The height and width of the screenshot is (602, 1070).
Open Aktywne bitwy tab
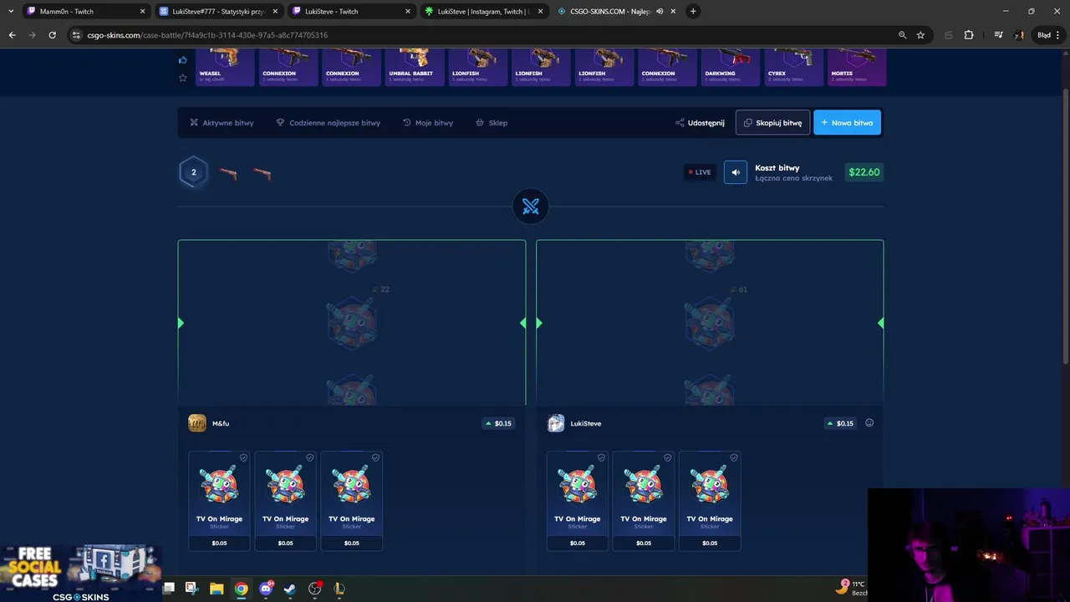pos(222,123)
